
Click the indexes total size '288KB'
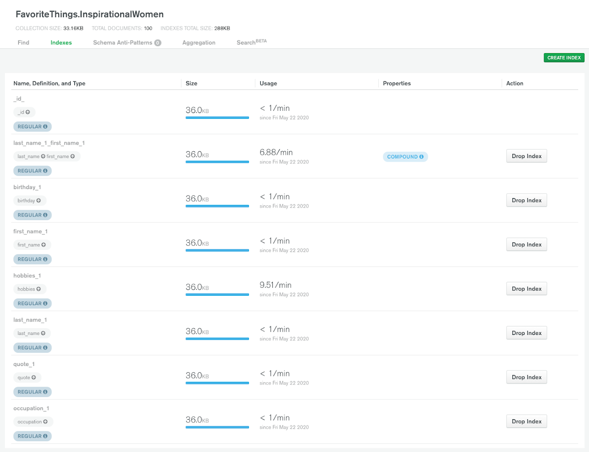click(x=222, y=28)
